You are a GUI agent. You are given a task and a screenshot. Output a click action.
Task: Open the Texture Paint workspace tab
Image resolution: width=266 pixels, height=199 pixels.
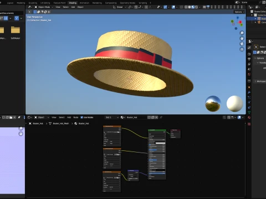(59, 3)
